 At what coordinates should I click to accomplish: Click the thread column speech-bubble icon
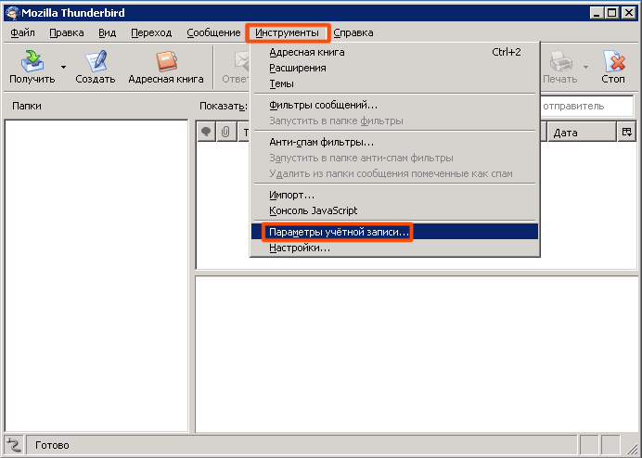coord(206,132)
